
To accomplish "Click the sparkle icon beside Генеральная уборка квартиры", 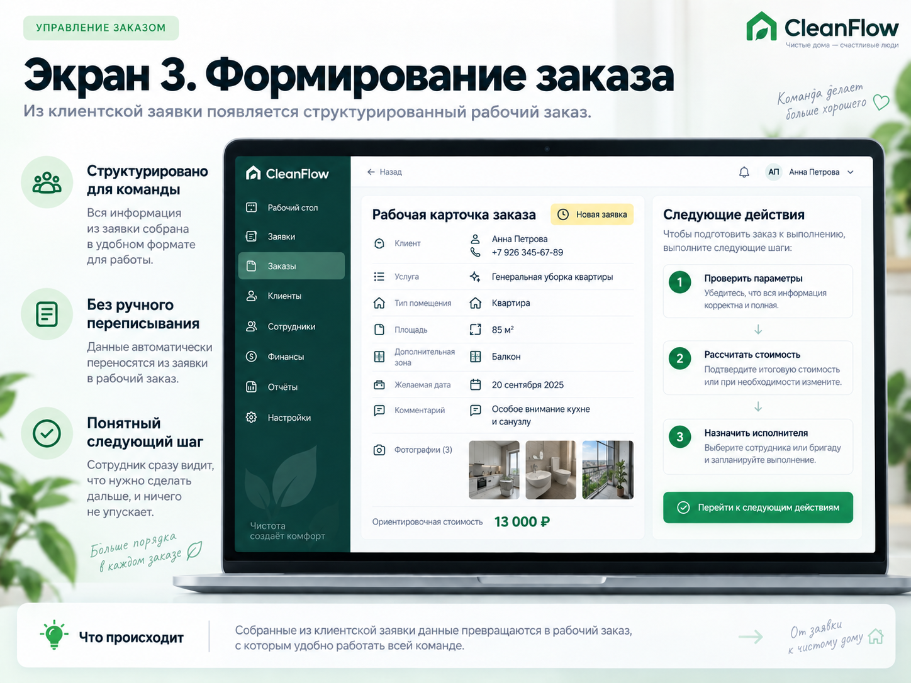I will pos(476,277).
